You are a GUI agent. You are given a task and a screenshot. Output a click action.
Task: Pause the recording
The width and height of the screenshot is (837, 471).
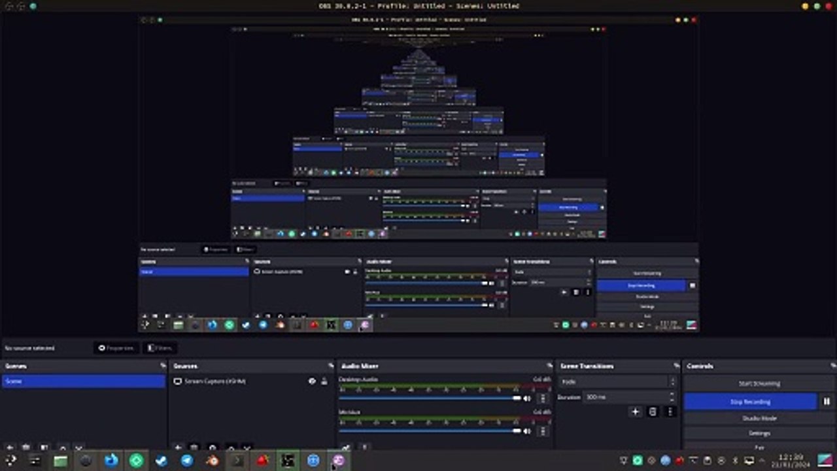coord(827,402)
